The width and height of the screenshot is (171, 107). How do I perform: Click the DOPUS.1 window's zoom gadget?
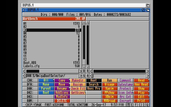click(x=143, y=10)
